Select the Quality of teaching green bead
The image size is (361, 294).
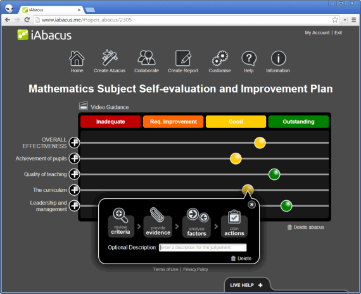274,174
